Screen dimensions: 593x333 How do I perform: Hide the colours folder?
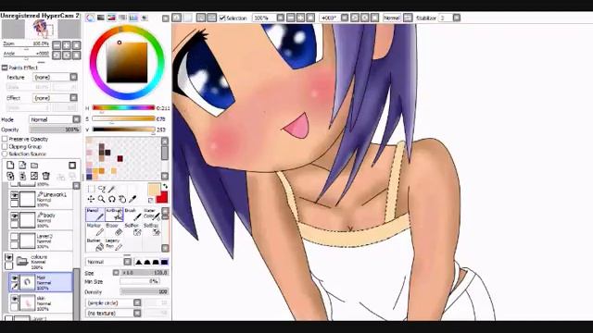click(8, 257)
